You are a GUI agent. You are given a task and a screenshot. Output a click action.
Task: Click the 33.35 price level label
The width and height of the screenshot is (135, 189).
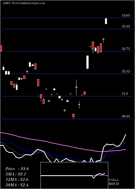[x=126, y=26]
